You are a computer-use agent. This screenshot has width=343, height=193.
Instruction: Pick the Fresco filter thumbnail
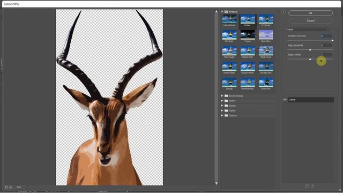tap(248, 35)
